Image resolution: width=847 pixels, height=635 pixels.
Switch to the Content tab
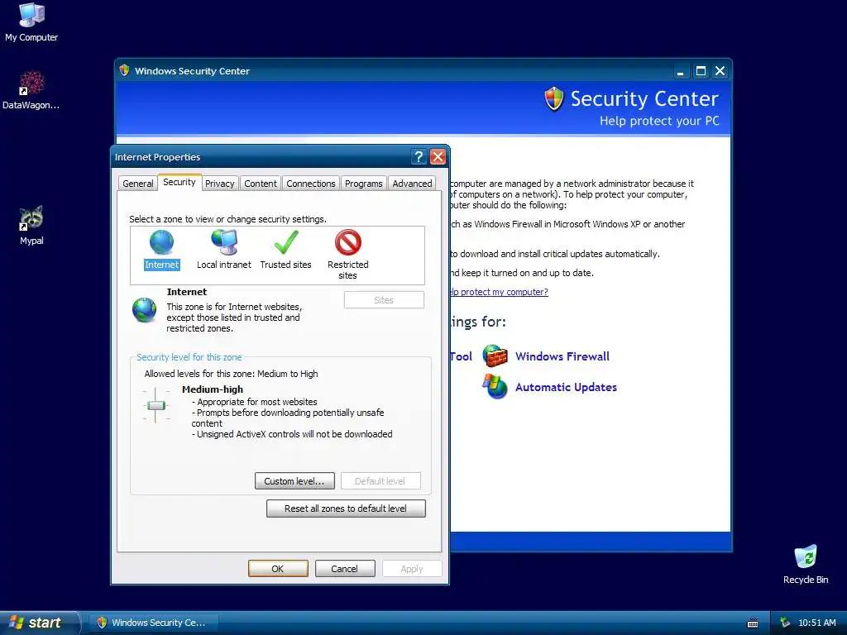point(261,184)
